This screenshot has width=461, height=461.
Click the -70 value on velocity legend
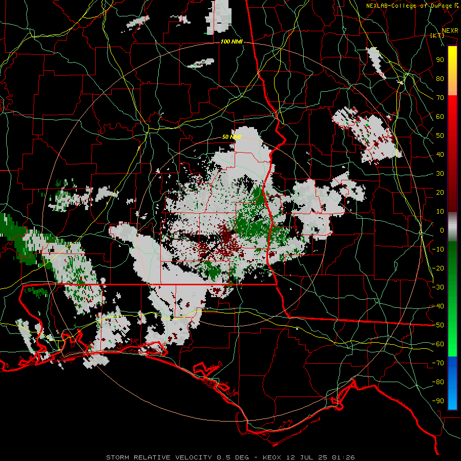tap(438, 363)
